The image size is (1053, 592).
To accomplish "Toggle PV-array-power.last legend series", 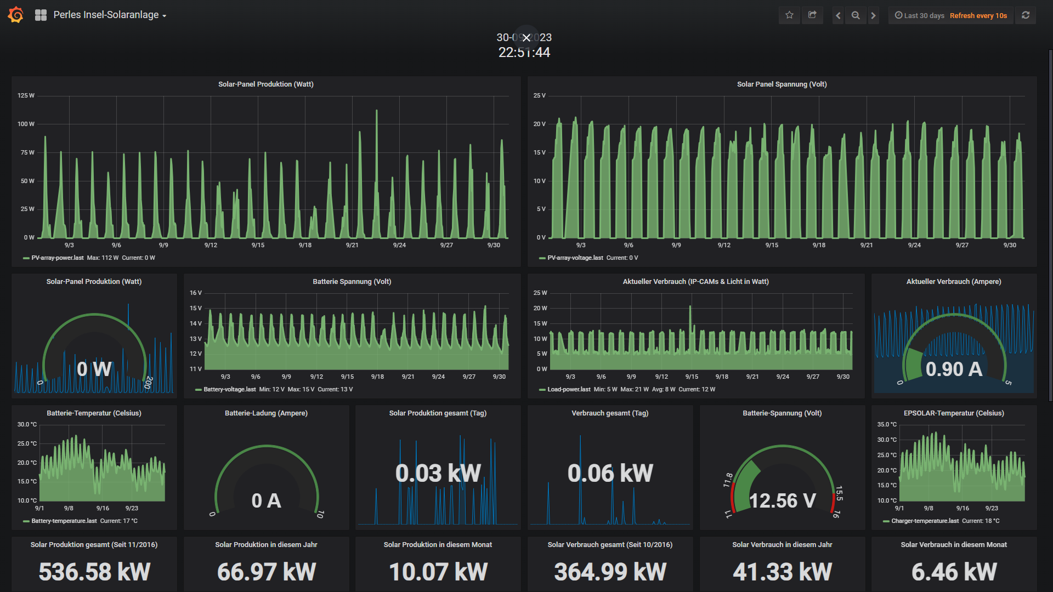I will (x=57, y=258).
